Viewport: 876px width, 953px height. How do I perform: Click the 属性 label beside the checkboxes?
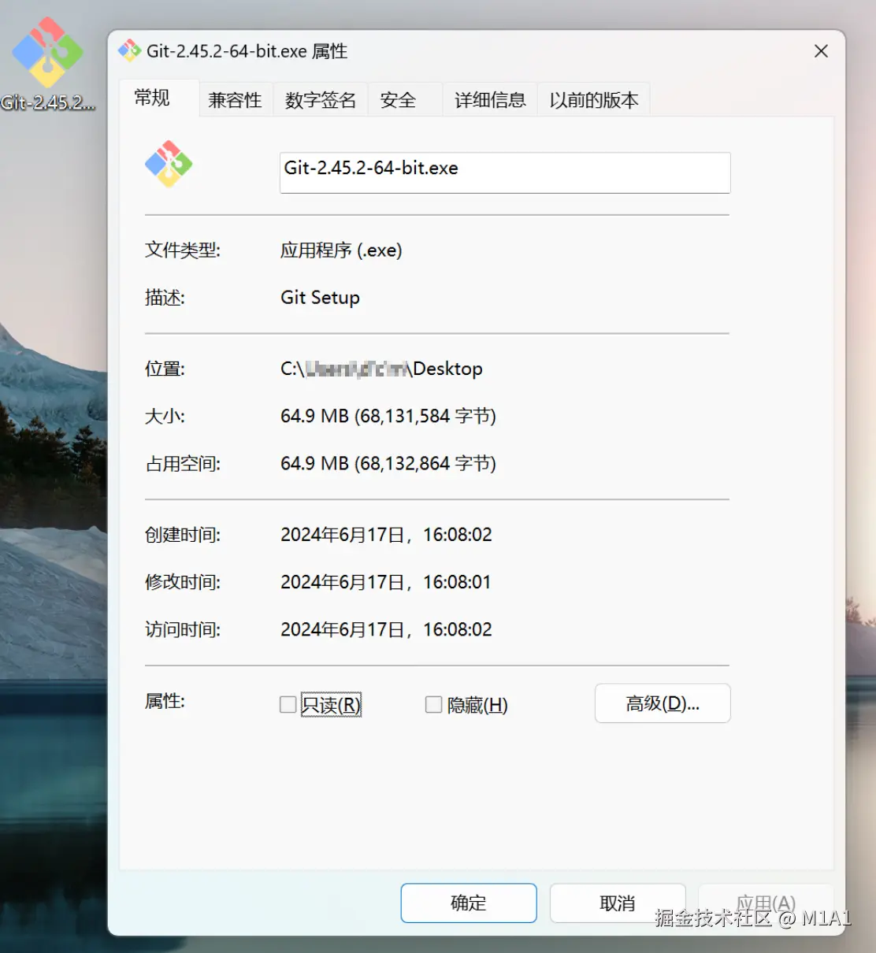(165, 701)
